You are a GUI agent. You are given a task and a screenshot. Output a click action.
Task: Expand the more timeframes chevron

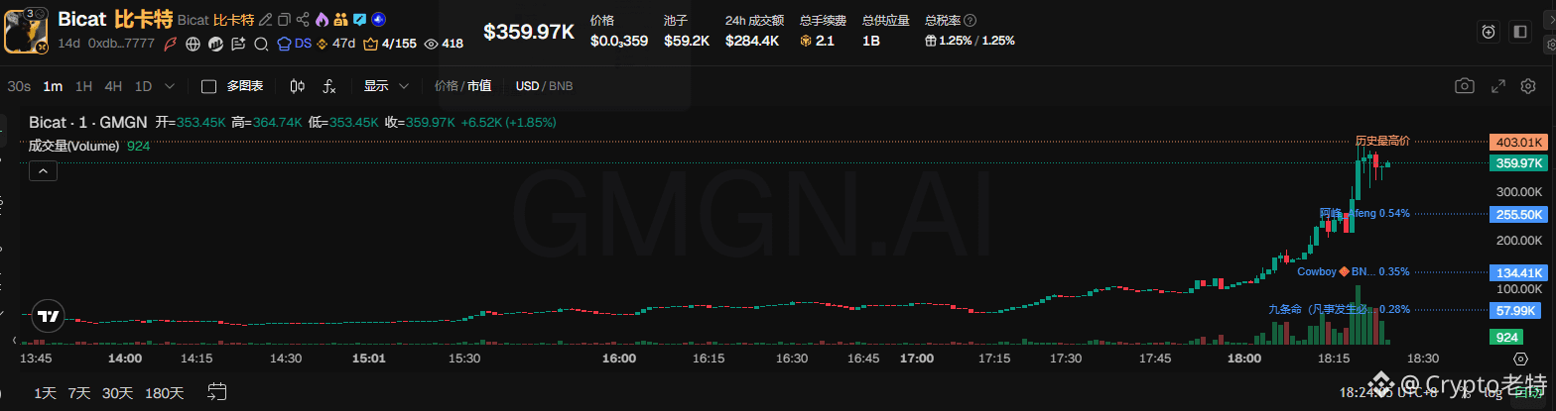pyautogui.click(x=170, y=86)
